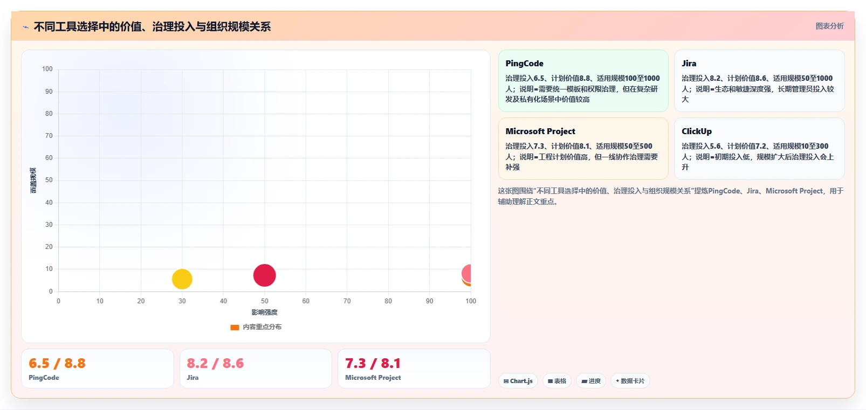Select the red bubble at x=50
The width and height of the screenshot is (866, 410).
(264, 275)
